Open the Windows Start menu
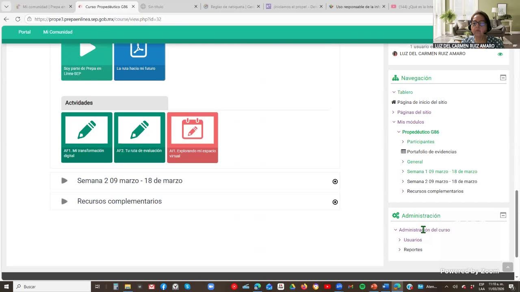Viewport: 520px width, 292px height. tap(6, 287)
